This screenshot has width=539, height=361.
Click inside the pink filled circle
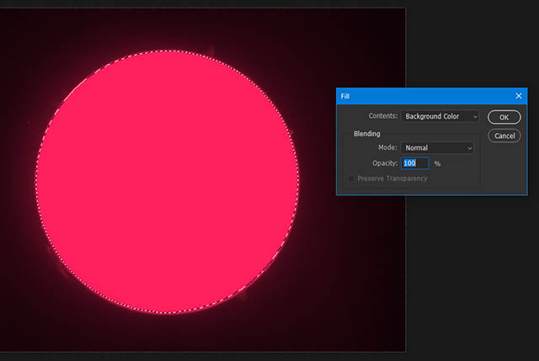click(167, 181)
